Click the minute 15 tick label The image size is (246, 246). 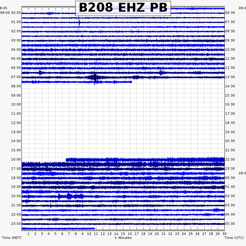[123, 234]
